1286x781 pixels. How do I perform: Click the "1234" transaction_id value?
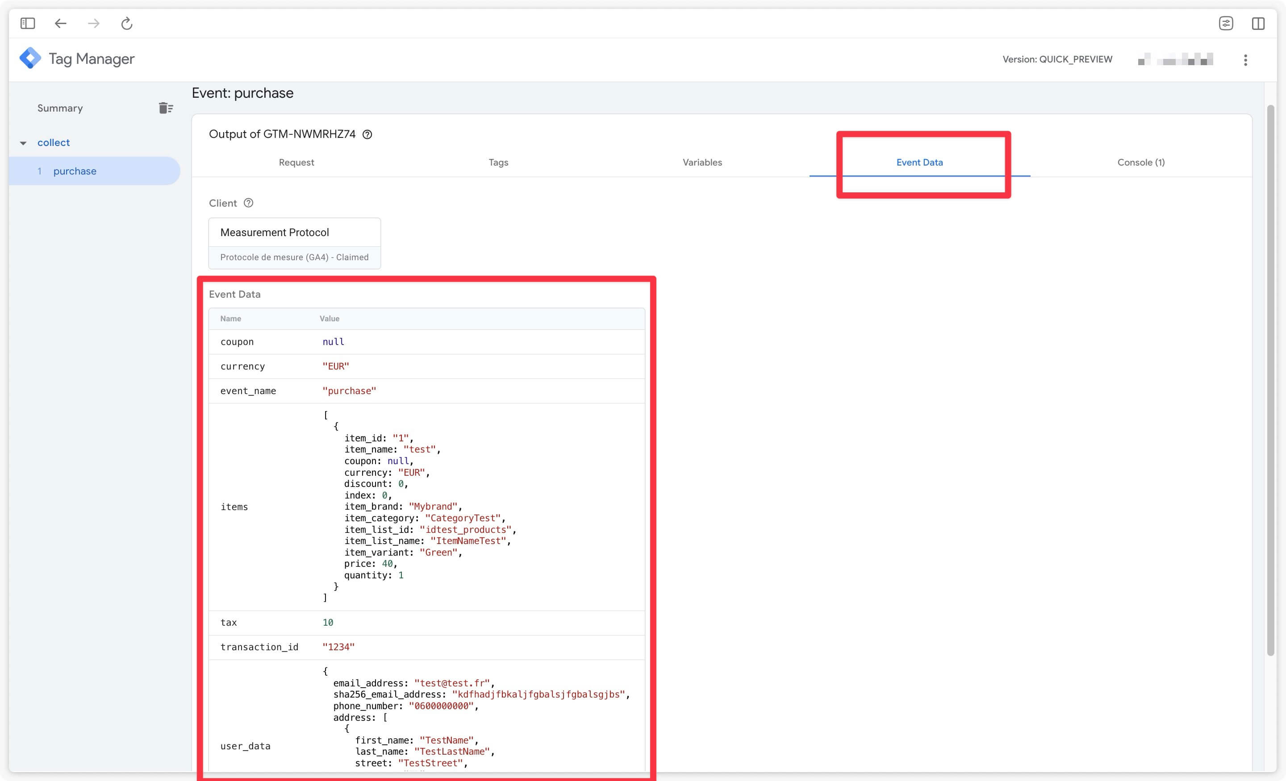coord(338,647)
